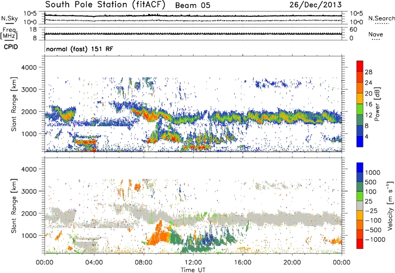
Task: Click the date '26/Dec/2013'
Action: pyautogui.click(x=316, y=5)
